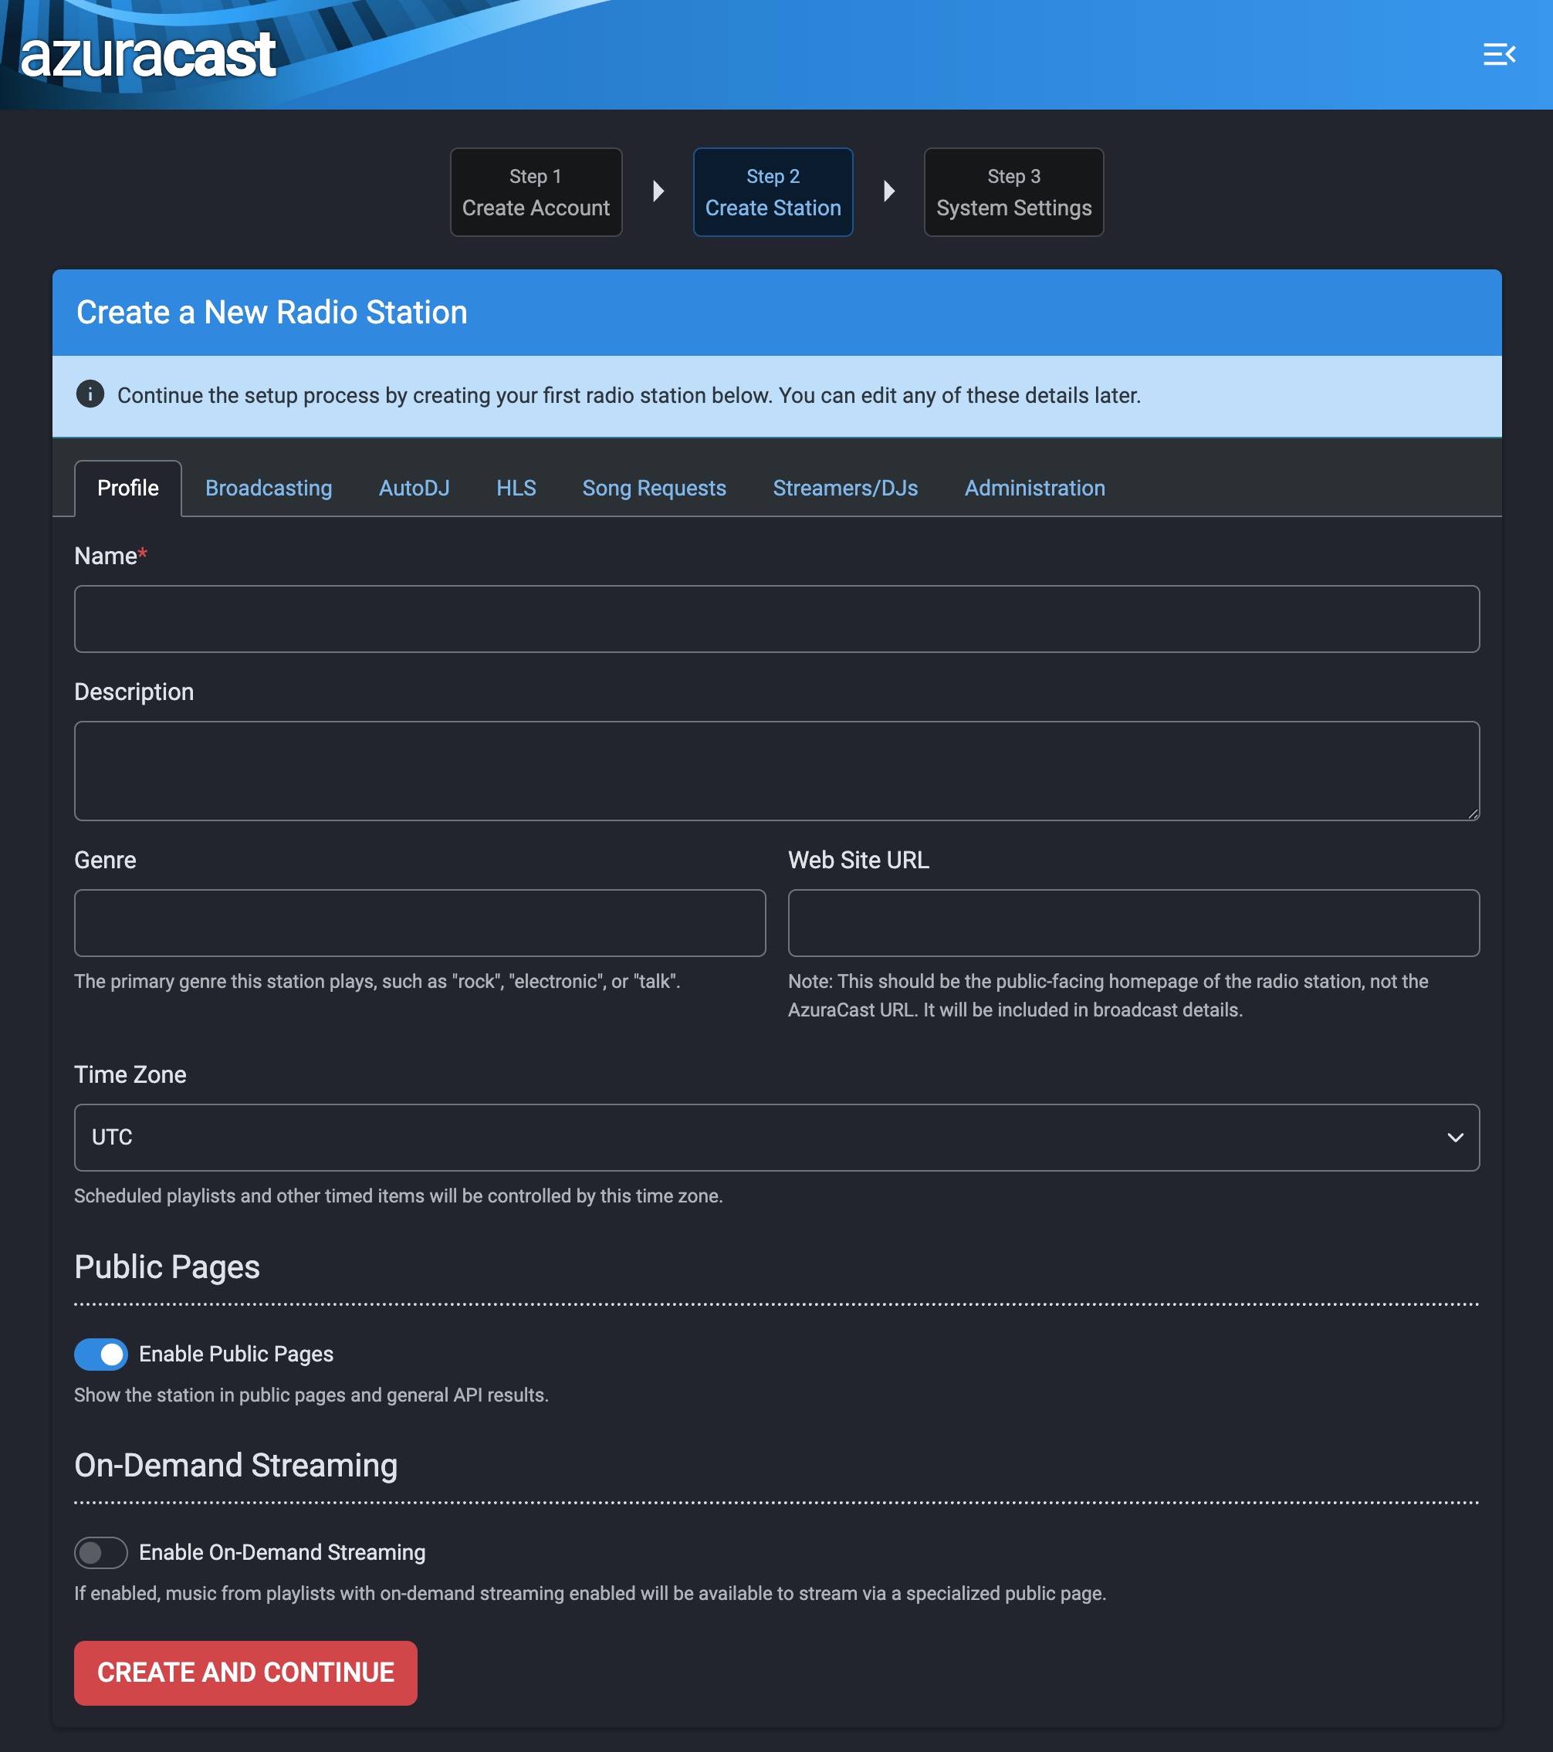Viewport: 1553px width, 1752px height.
Task: Click the Web Site URL field
Action: [x=1133, y=922]
